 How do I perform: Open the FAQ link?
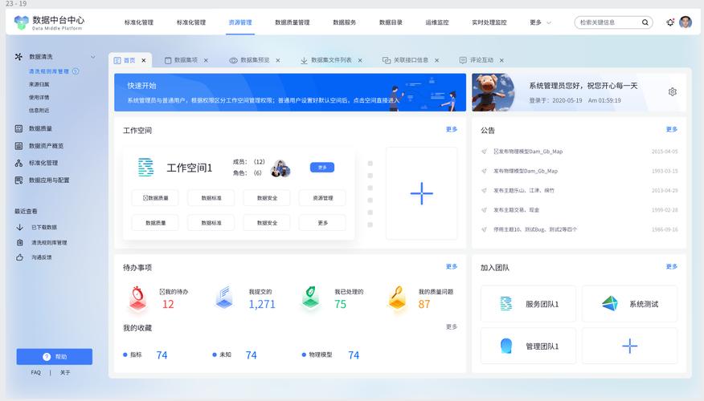pos(36,373)
